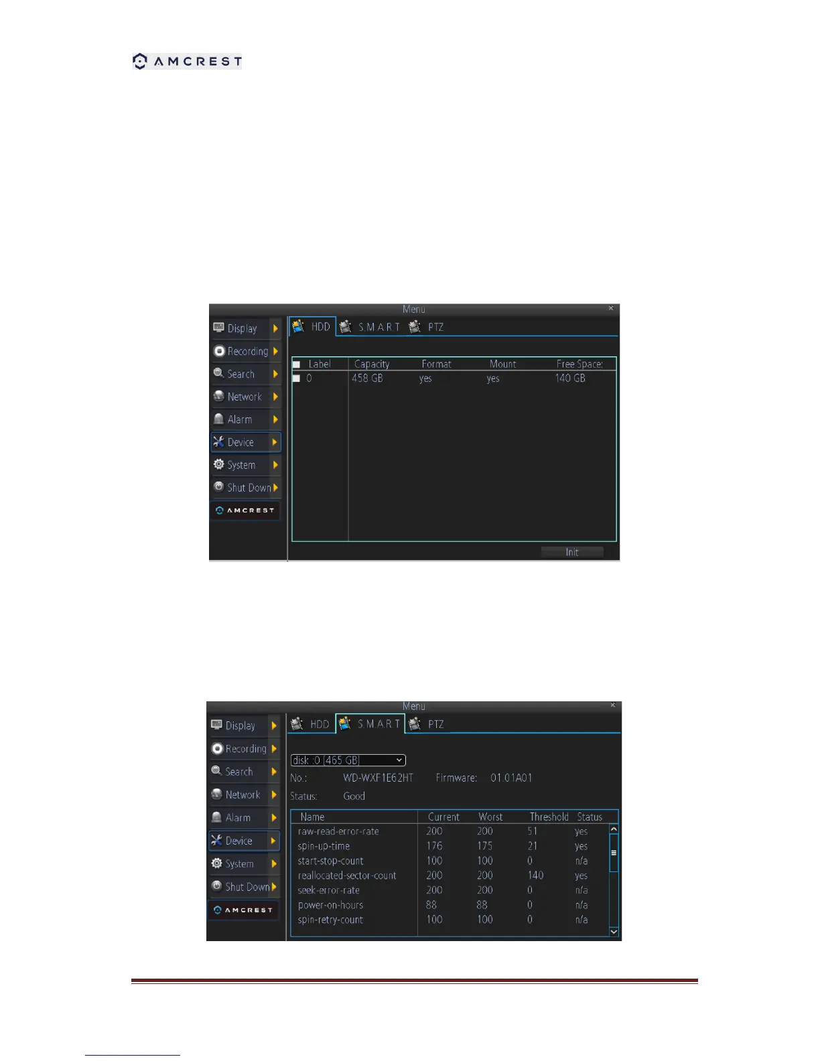Open the disk :0 [465 GB] dropdown

tap(348, 760)
